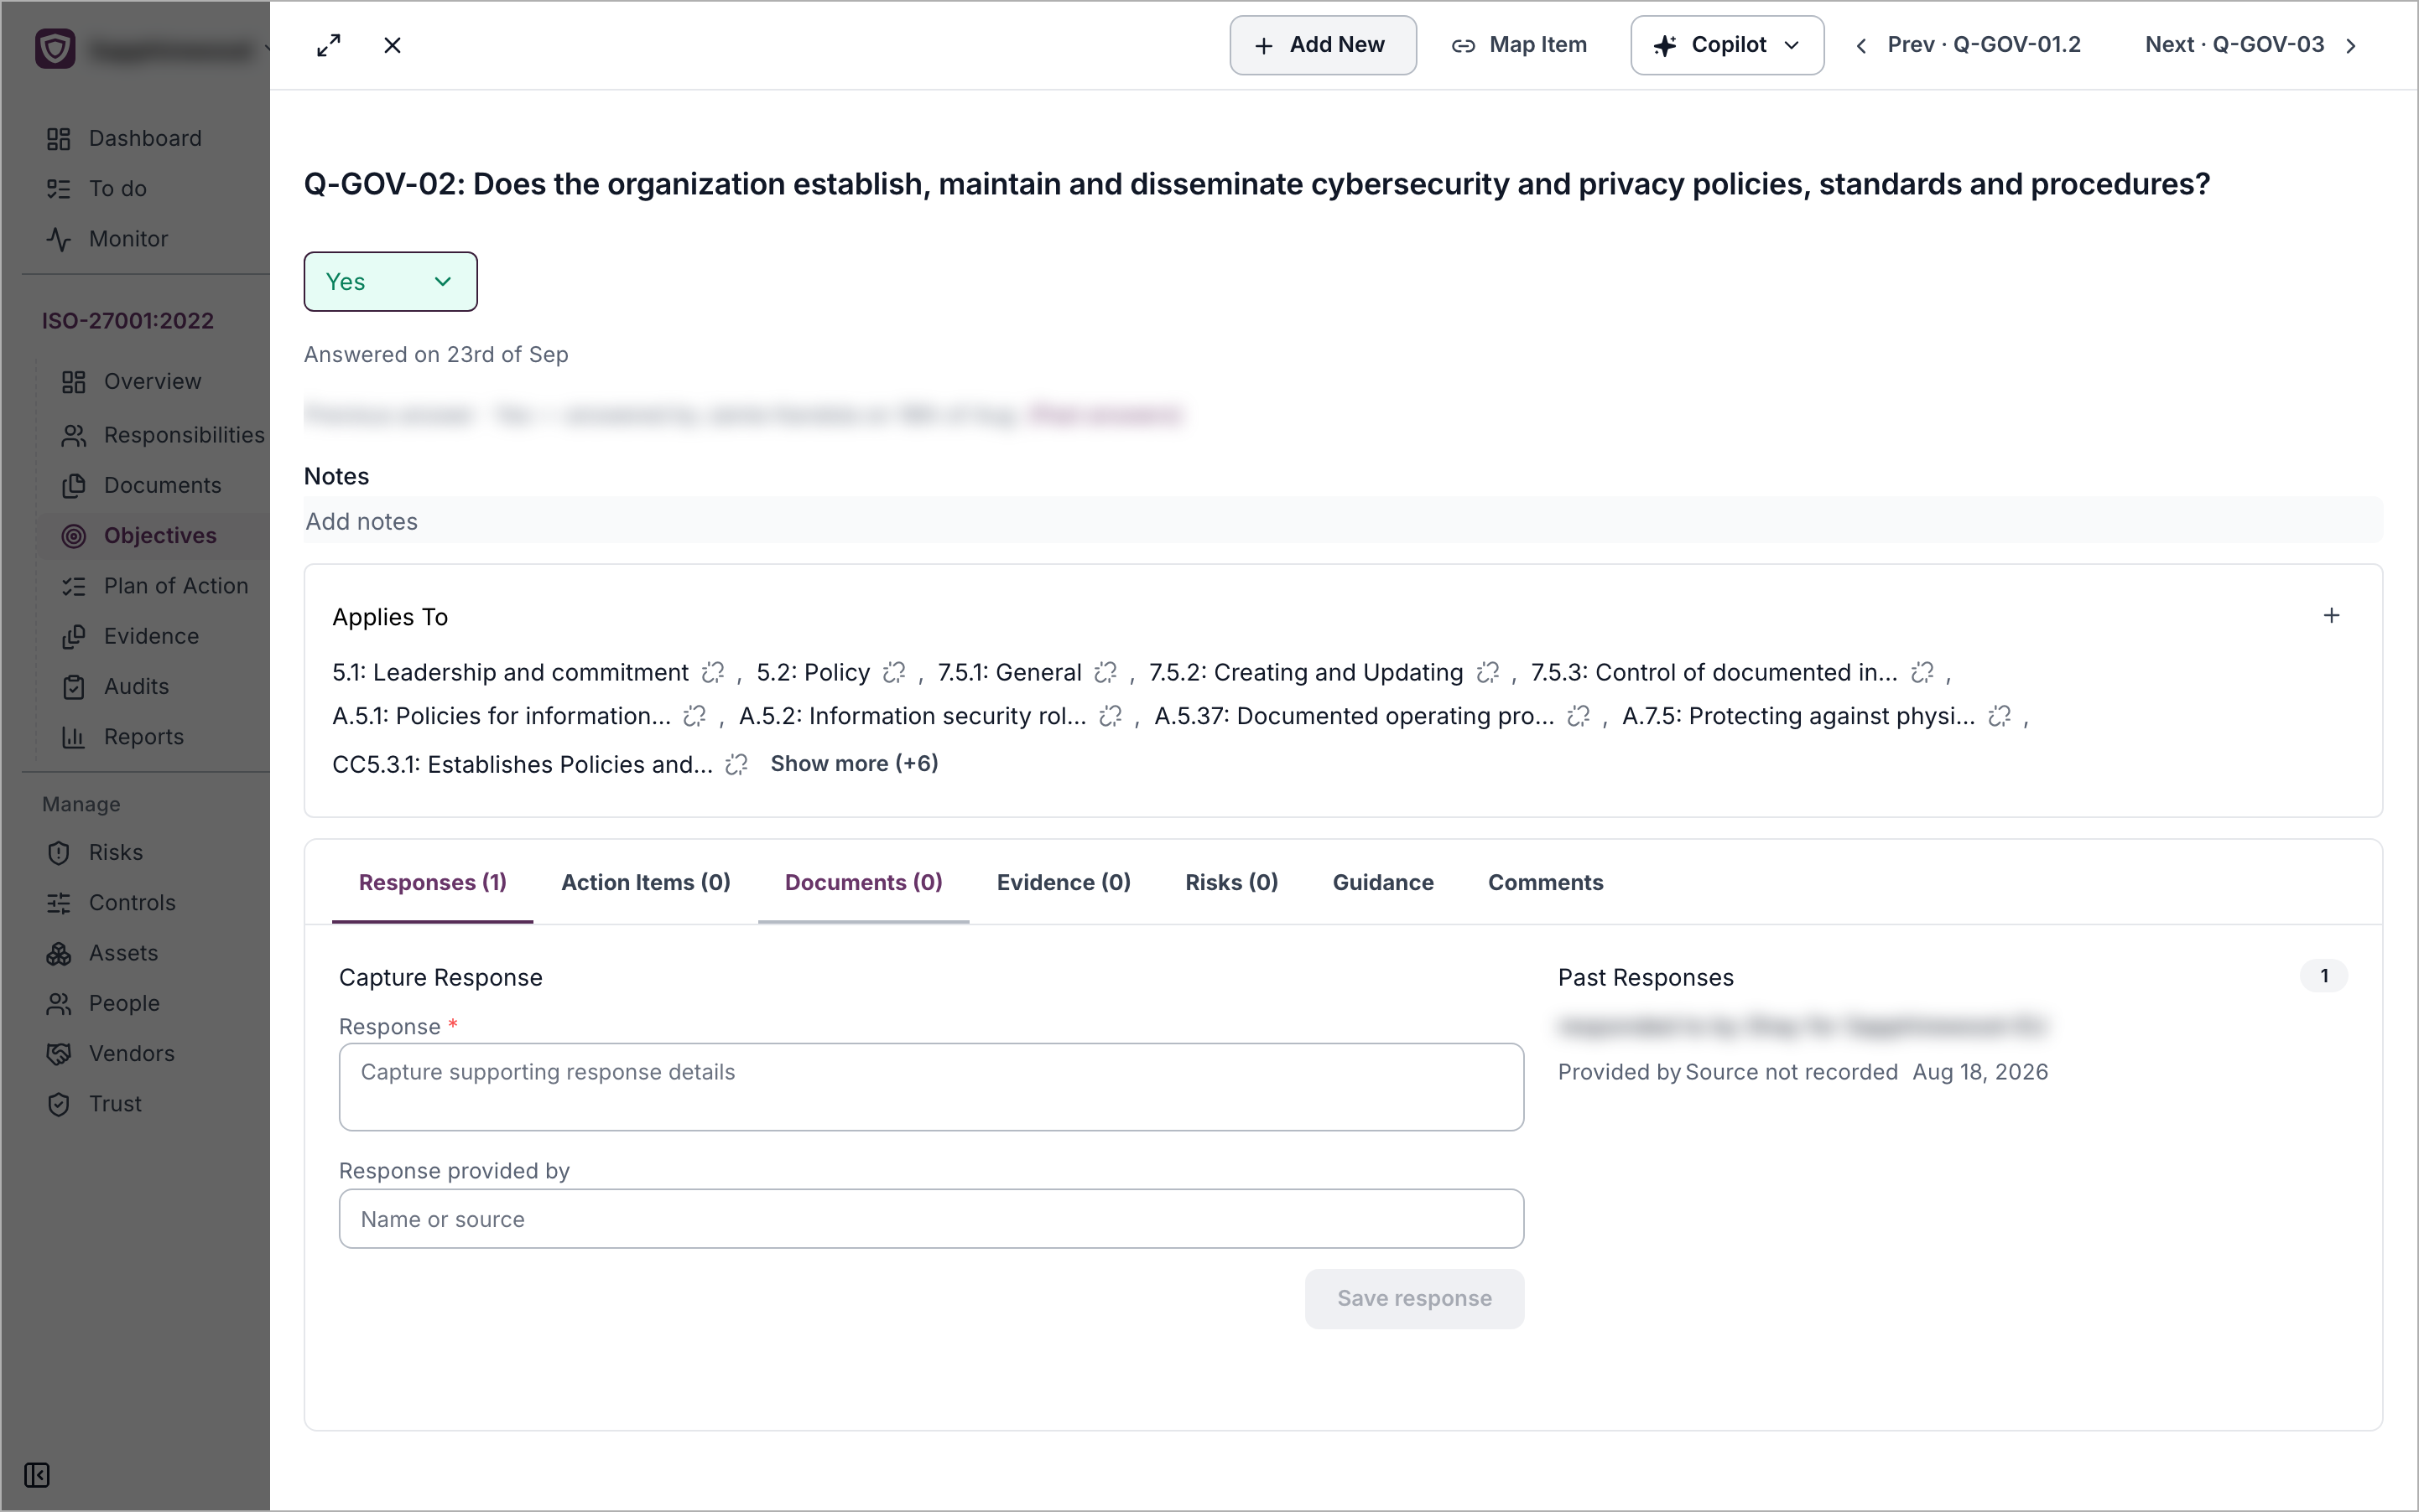
Task: Click the Add notes field
Action: pos(1342,521)
